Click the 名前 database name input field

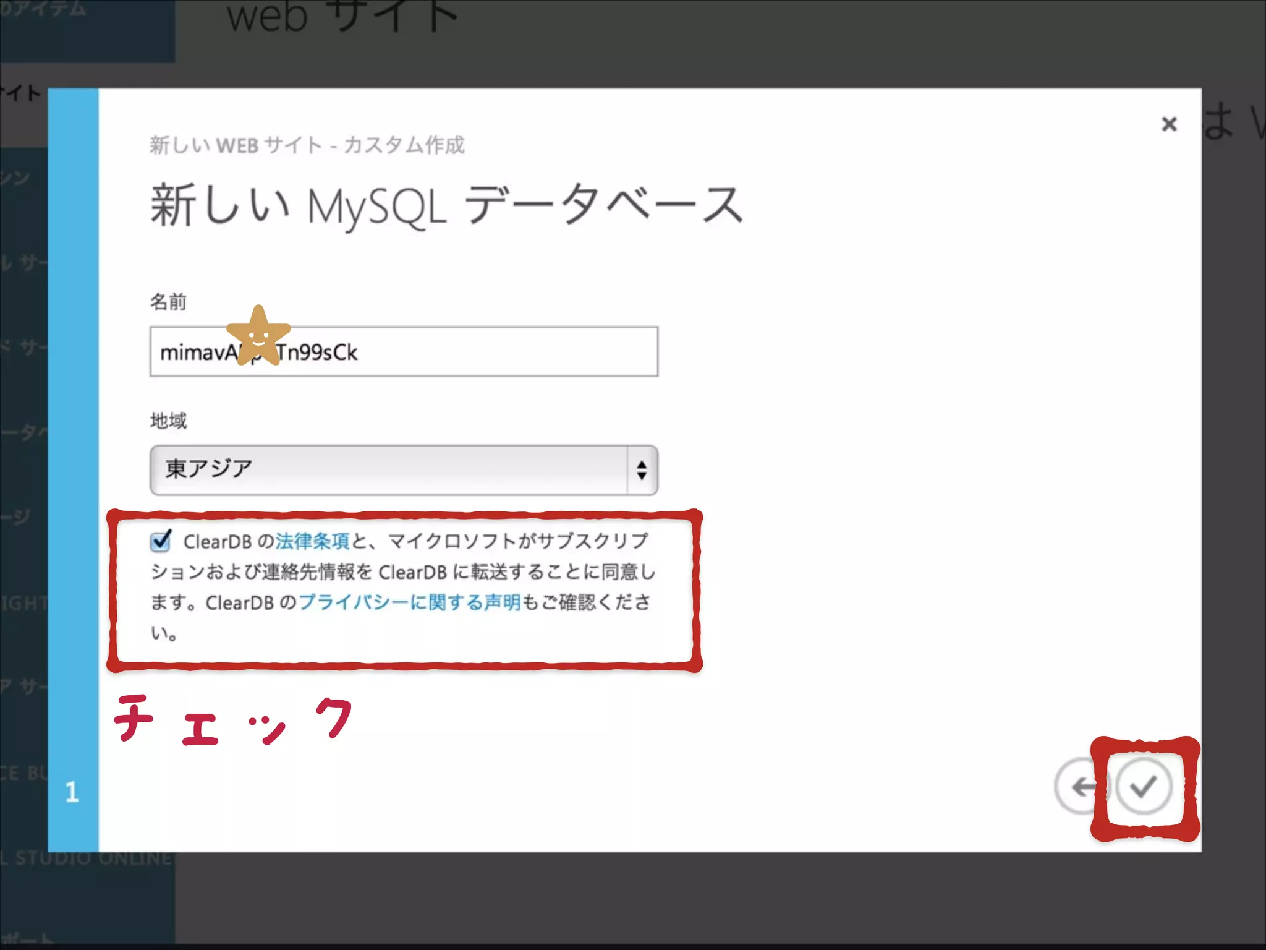coord(404,351)
